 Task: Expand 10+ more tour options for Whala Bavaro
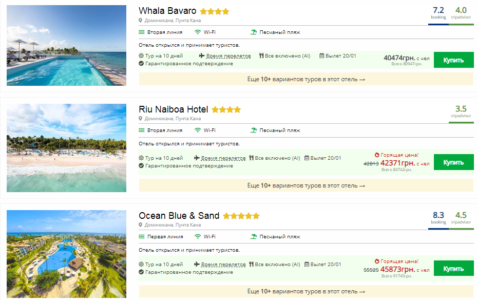(306, 79)
